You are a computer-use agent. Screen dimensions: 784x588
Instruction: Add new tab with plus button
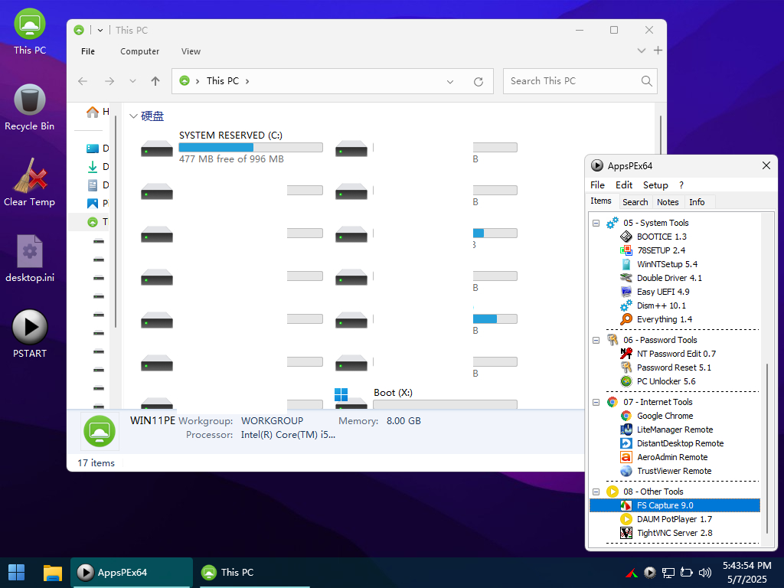[x=658, y=51]
